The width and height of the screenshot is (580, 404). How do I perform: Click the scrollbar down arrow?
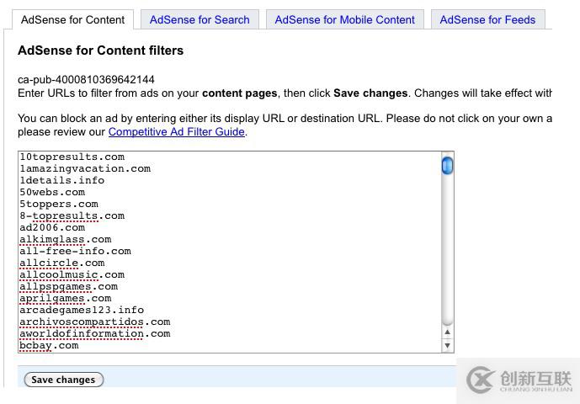point(447,346)
